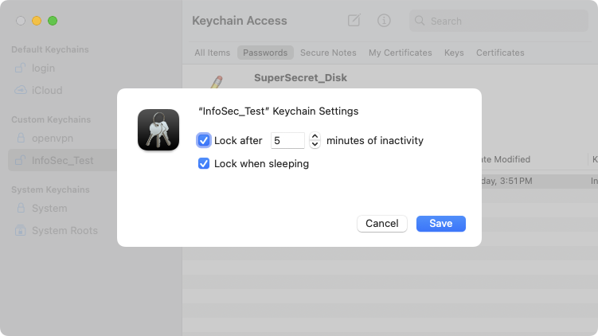Select the Keys tab
Screen dimensions: 598x336
pyautogui.click(x=454, y=53)
